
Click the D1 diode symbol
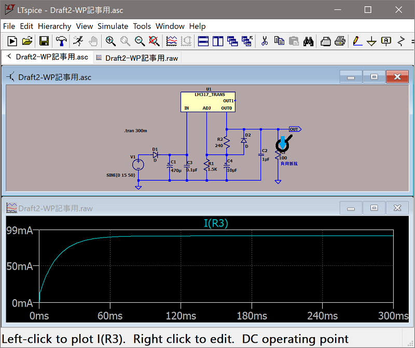155,155
